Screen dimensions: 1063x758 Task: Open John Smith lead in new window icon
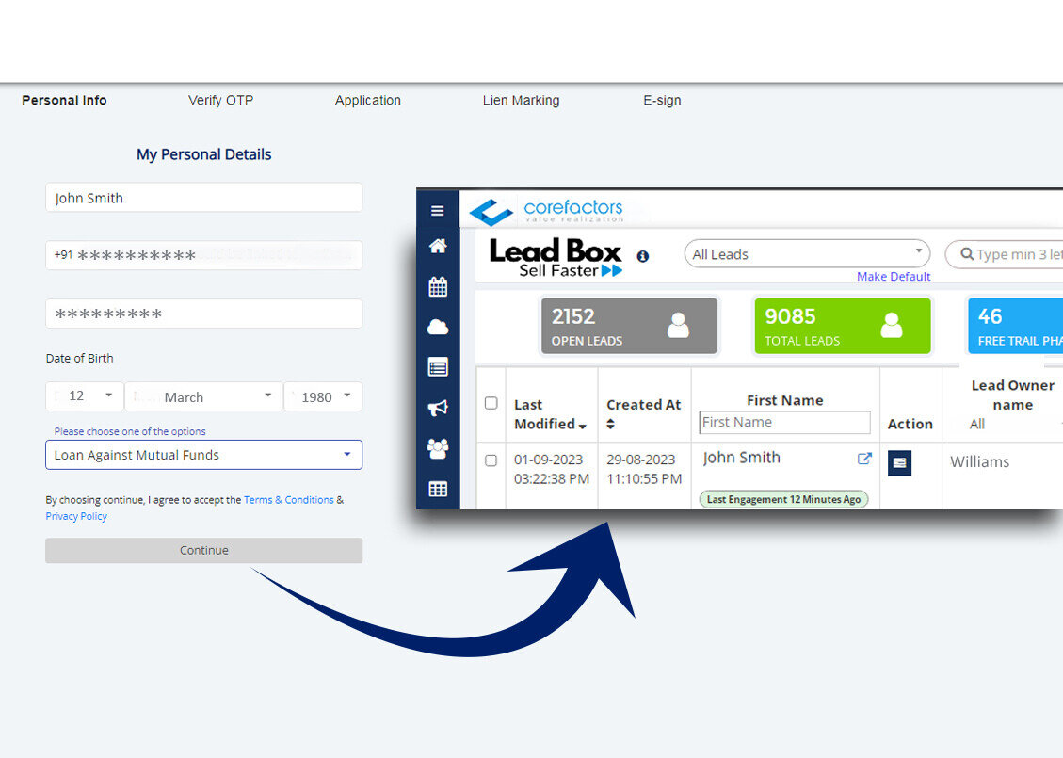click(x=863, y=459)
